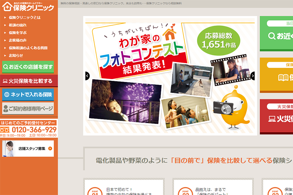Click the ネットで入れる保険 button
Viewport: 293px width, 195px height.
28,95
